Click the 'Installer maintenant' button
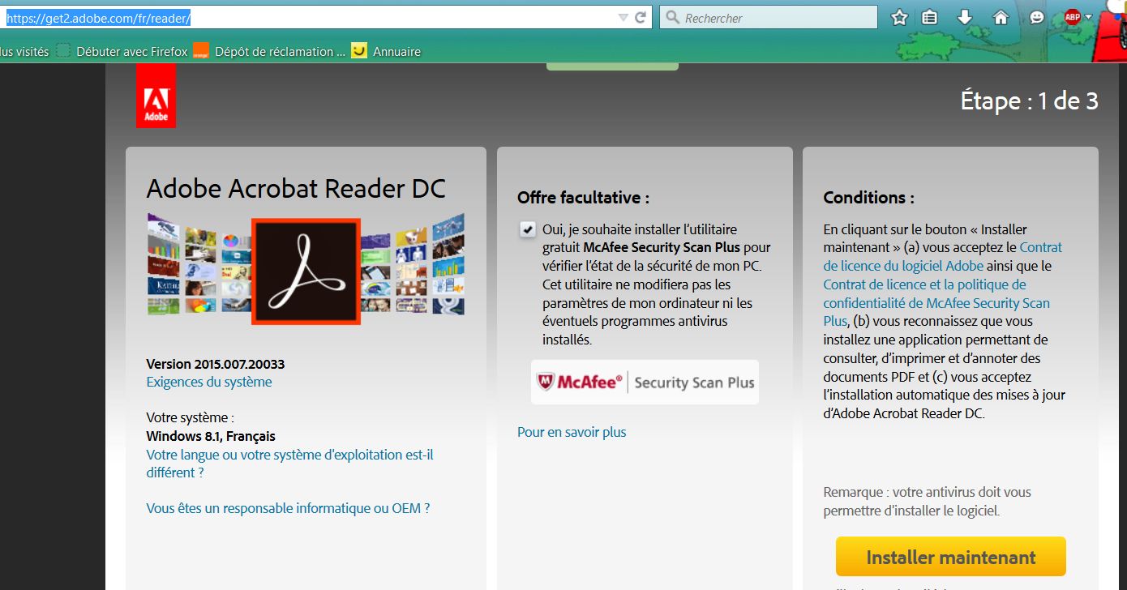 951,557
